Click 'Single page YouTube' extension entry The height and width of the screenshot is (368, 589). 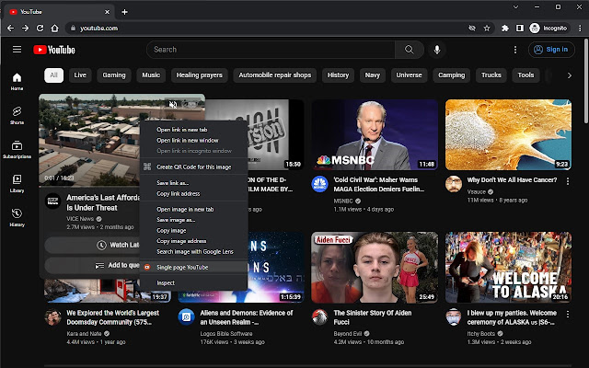(x=181, y=267)
